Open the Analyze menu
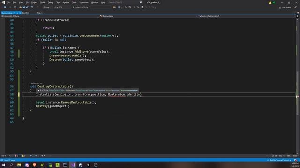The height and width of the screenshot is (168, 300). click(x=66, y=3)
